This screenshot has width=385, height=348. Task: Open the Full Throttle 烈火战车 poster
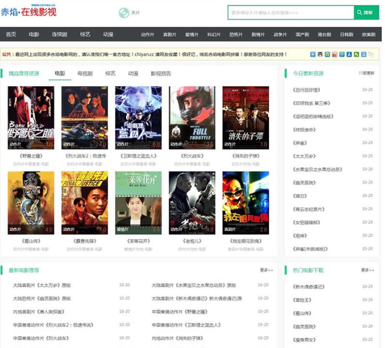point(192,118)
